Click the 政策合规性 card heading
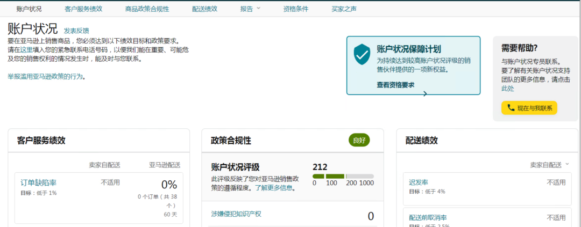The width and height of the screenshot is (581, 227). pyautogui.click(x=231, y=141)
